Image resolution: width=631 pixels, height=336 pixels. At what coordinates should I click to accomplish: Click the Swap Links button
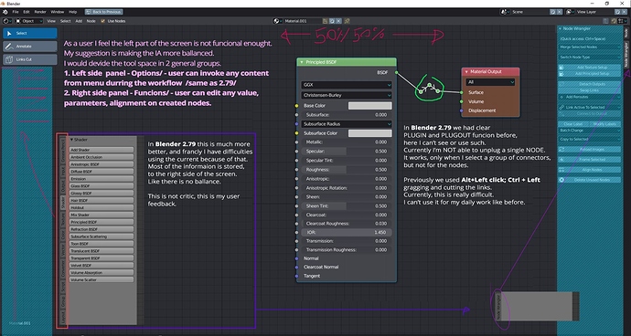[x=590, y=90]
